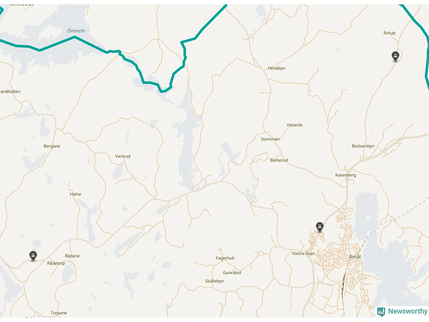Select the Skällebyn place label
429x322 pixels.
[214, 281]
